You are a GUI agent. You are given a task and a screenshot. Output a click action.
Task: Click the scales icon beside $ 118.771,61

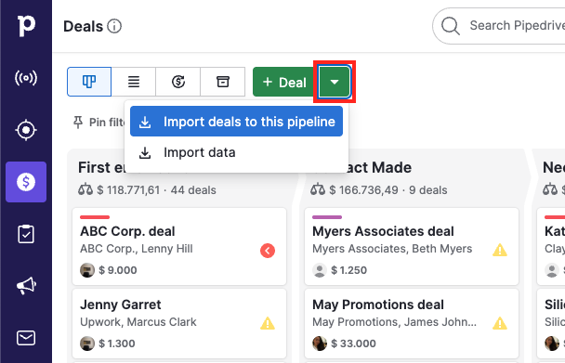85,189
